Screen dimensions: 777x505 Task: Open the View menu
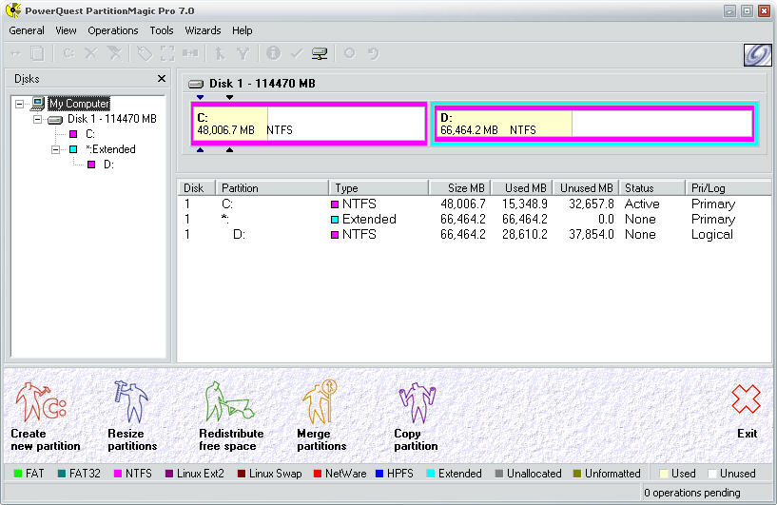point(66,30)
